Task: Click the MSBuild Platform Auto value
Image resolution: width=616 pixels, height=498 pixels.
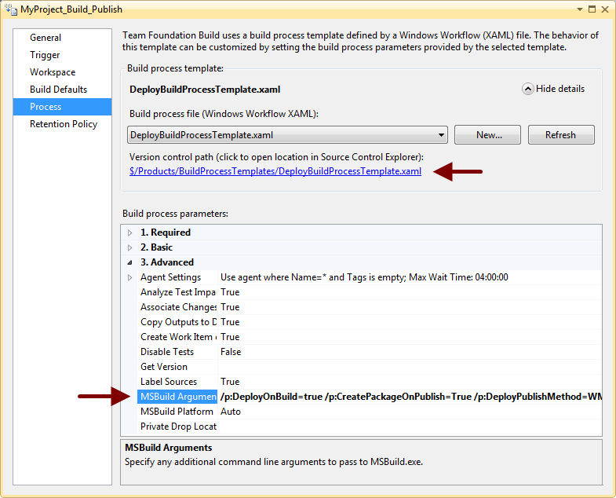Action: [410, 412]
